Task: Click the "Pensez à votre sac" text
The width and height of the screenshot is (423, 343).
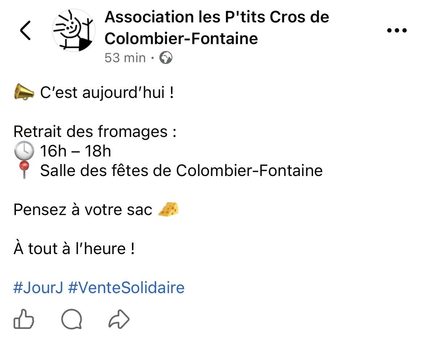Action: tap(83, 210)
